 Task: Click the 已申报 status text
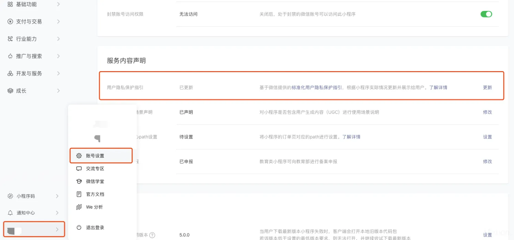coord(186,161)
